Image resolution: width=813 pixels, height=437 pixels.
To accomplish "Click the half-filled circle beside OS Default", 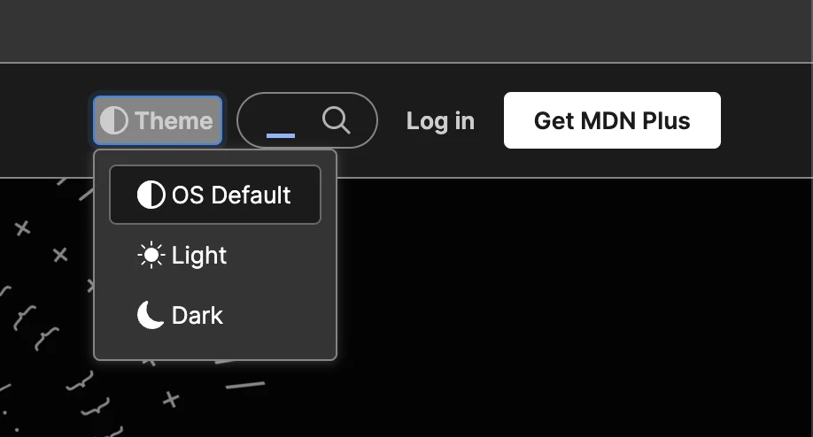I will [x=151, y=195].
